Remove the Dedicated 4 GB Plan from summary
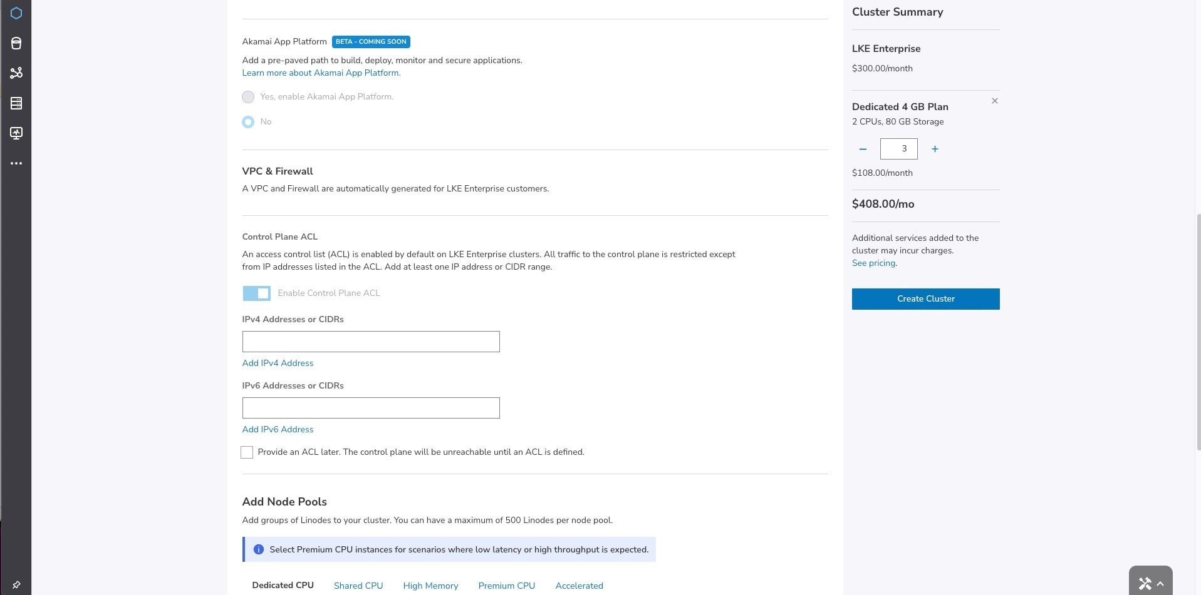This screenshot has height=595, width=1201. tap(995, 101)
